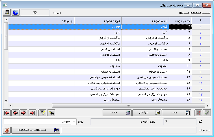Click the vertical scrollbar thumb
Screen dimensions: 214x137
pos(6,36)
